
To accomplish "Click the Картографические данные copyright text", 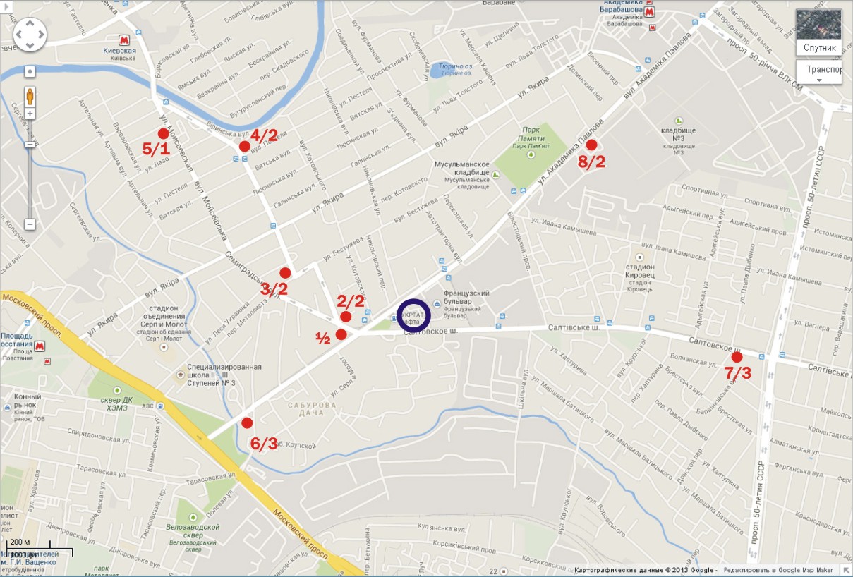I will tap(646, 570).
